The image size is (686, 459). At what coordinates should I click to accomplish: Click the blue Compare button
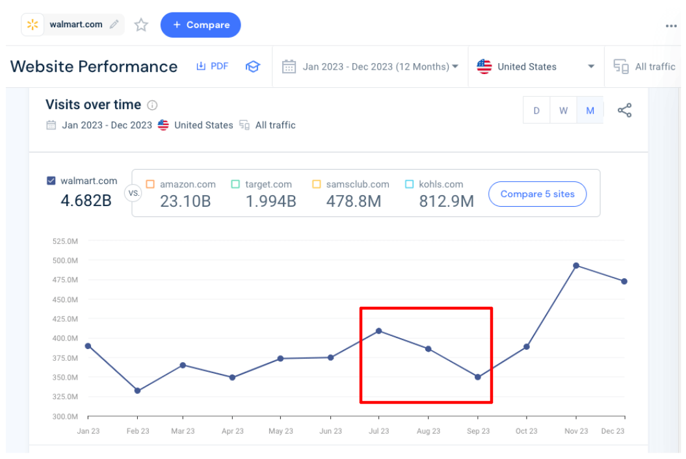click(200, 25)
